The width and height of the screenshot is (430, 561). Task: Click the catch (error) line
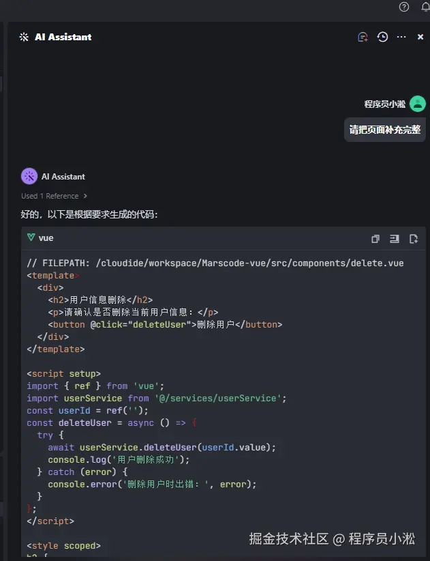pos(82,472)
